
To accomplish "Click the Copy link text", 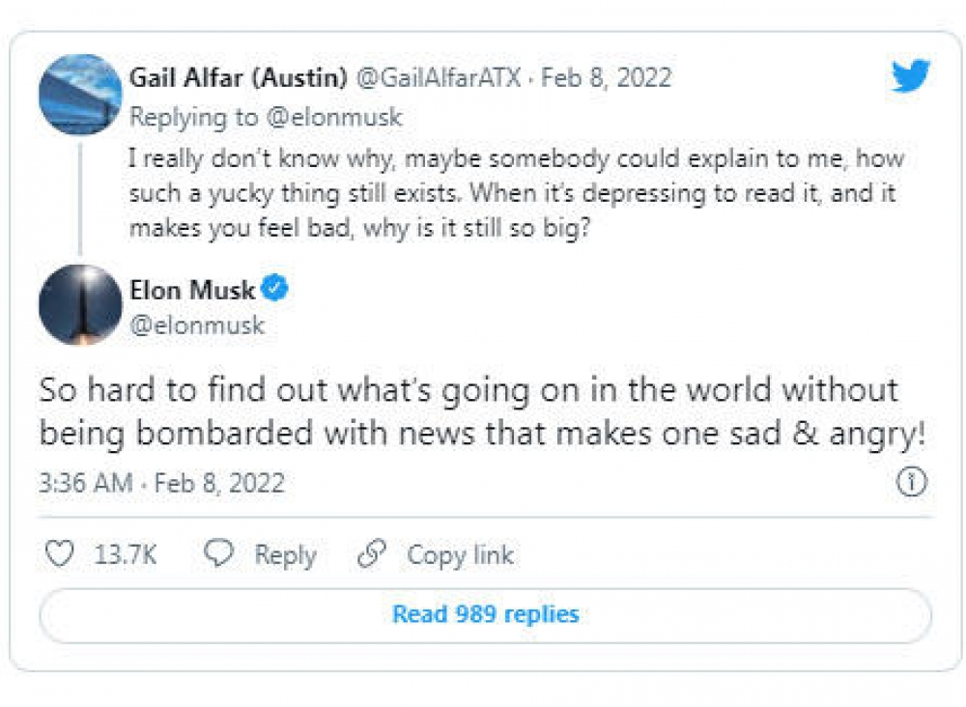I will 460,555.
